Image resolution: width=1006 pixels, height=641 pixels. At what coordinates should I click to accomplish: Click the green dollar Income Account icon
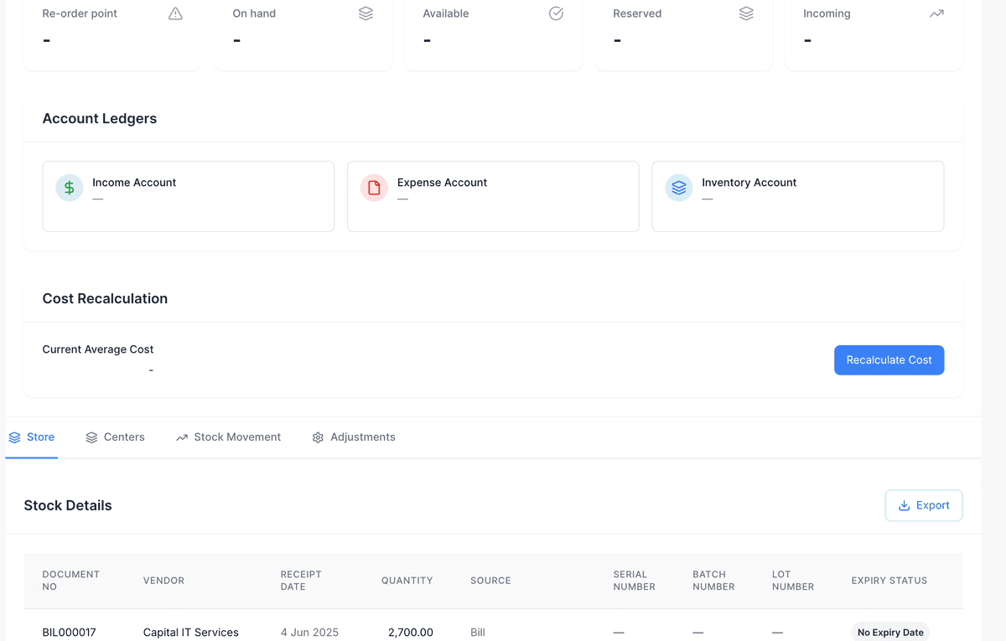(70, 188)
